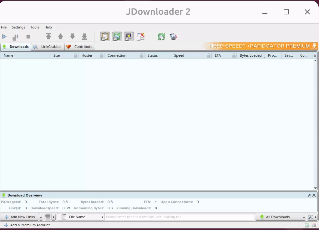Move selection to top of list

(48, 37)
